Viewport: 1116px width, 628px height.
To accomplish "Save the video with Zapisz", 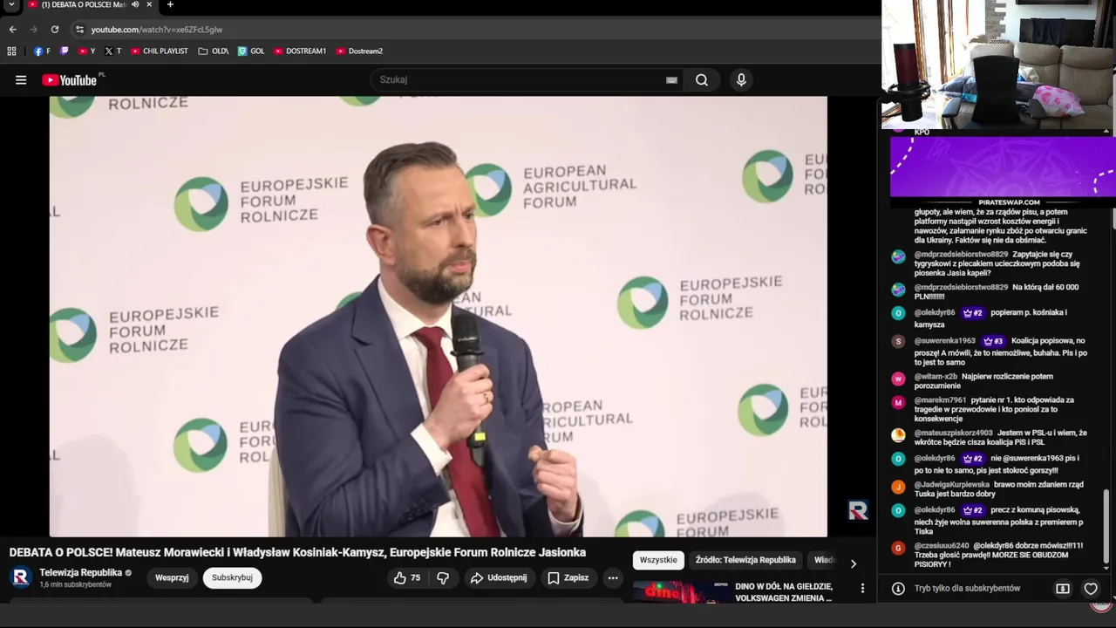I will (x=568, y=577).
